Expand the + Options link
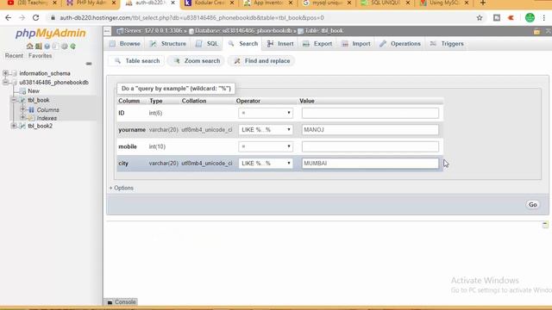Screen dimensions: 552x310 121,188
